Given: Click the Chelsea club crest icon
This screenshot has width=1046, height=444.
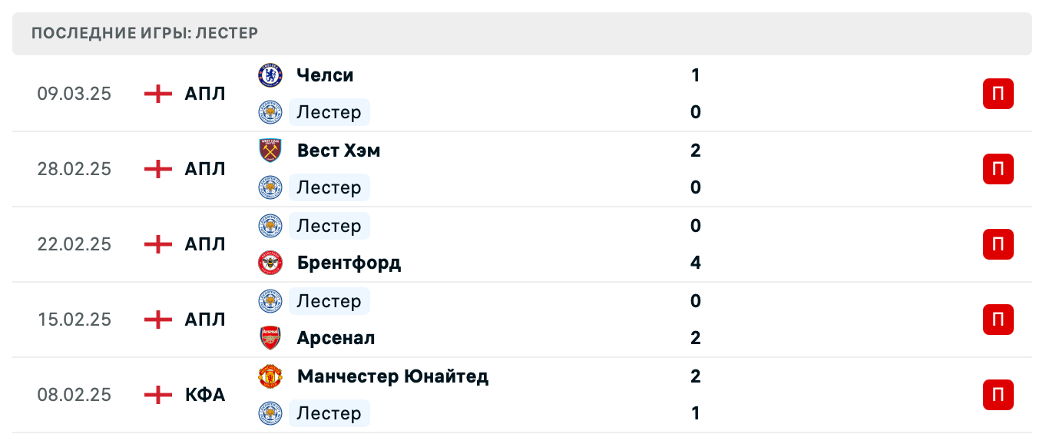Looking at the screenshot, I should coord(270,75).
